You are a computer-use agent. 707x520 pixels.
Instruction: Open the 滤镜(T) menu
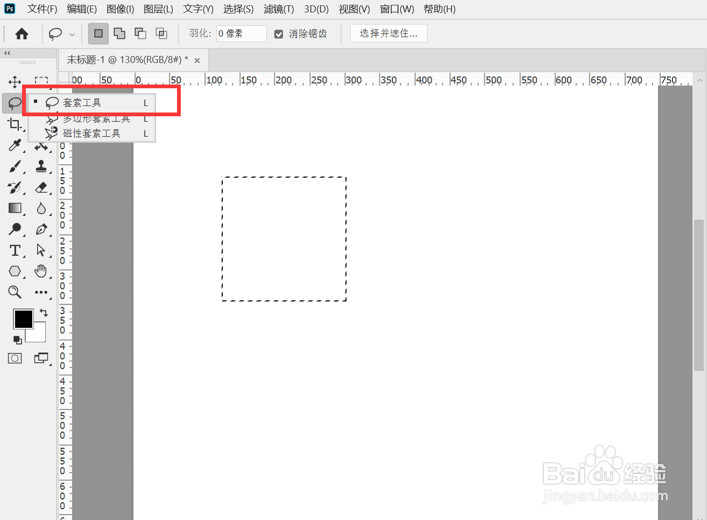click(x=279, y=9)
